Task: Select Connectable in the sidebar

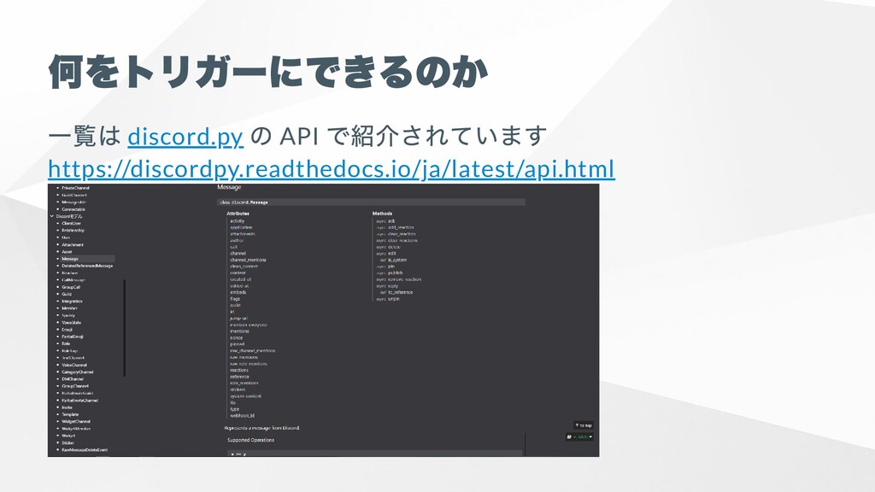Action: [73, 209]
